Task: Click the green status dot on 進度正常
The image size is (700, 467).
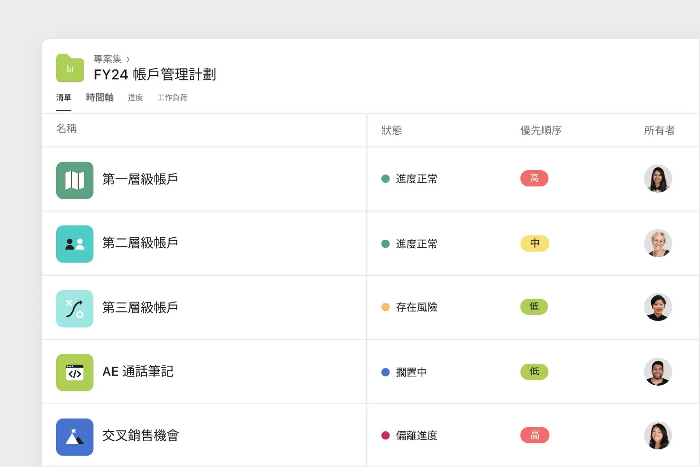Action: (x=385, y=178)
